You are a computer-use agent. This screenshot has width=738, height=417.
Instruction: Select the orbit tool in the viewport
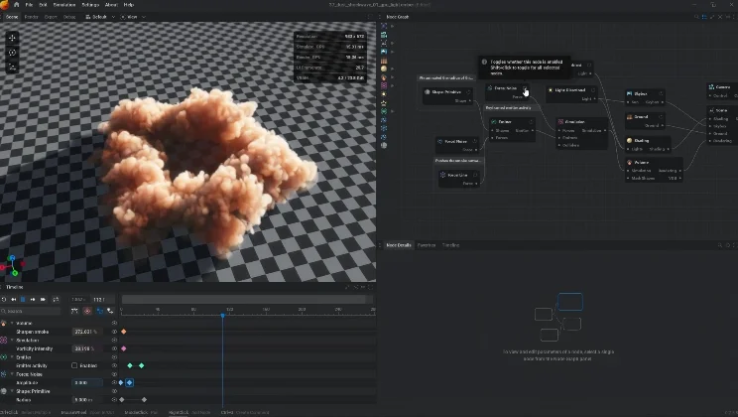13,53
